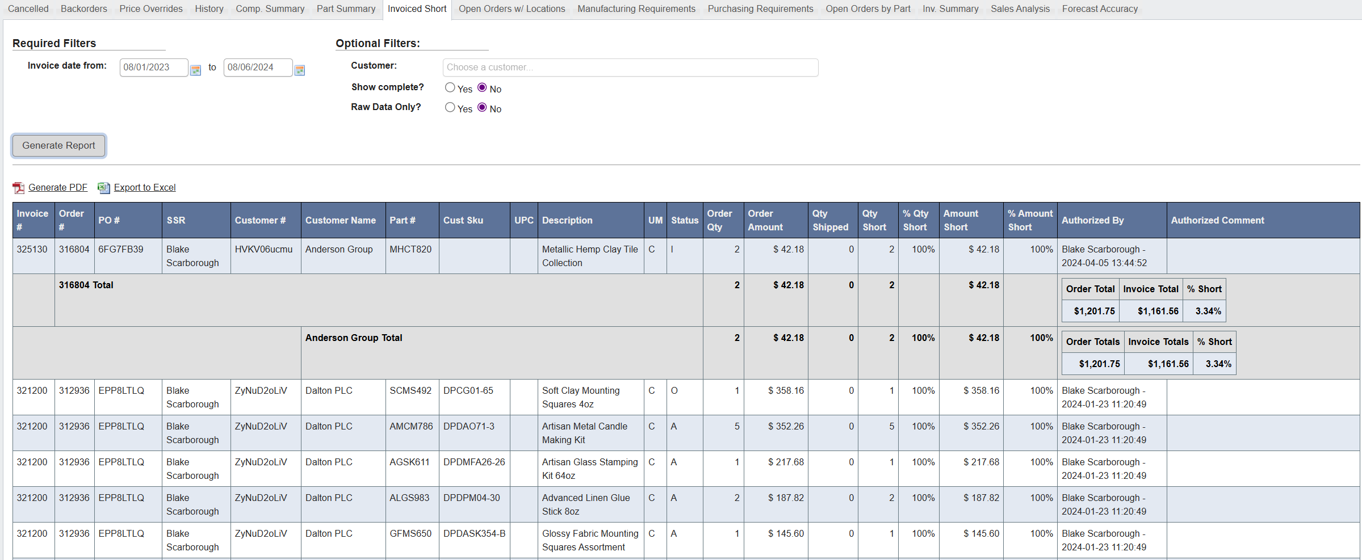The image size is (1362, 560).
Task: Open the Forecast Accuracy tab
Action: coord(1099,9)
